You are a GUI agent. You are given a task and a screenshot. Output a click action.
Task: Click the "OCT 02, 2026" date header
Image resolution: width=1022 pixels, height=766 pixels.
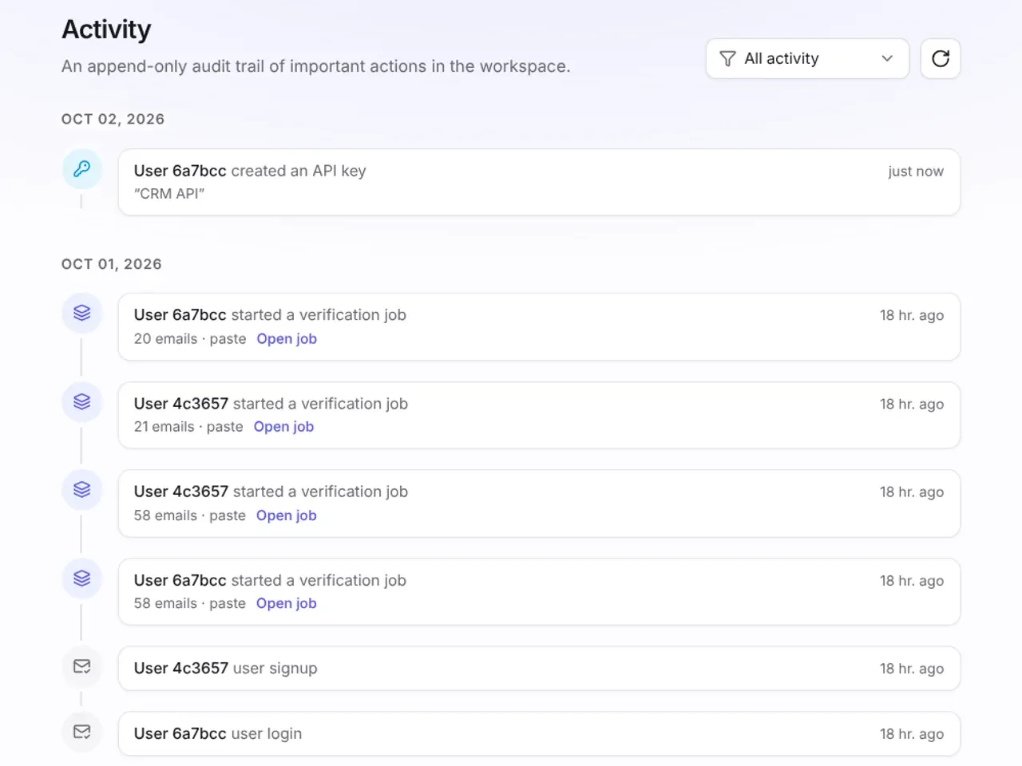click(113, 119)
